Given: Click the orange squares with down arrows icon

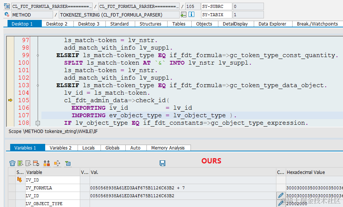Looking at the screenshot, I should (47, 163).
